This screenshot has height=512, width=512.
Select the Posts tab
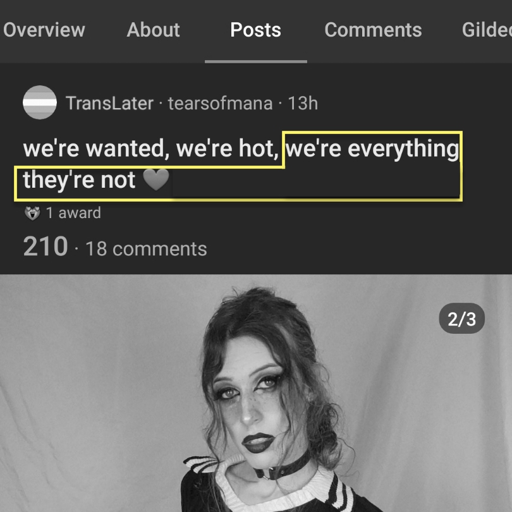click(255, 30)
